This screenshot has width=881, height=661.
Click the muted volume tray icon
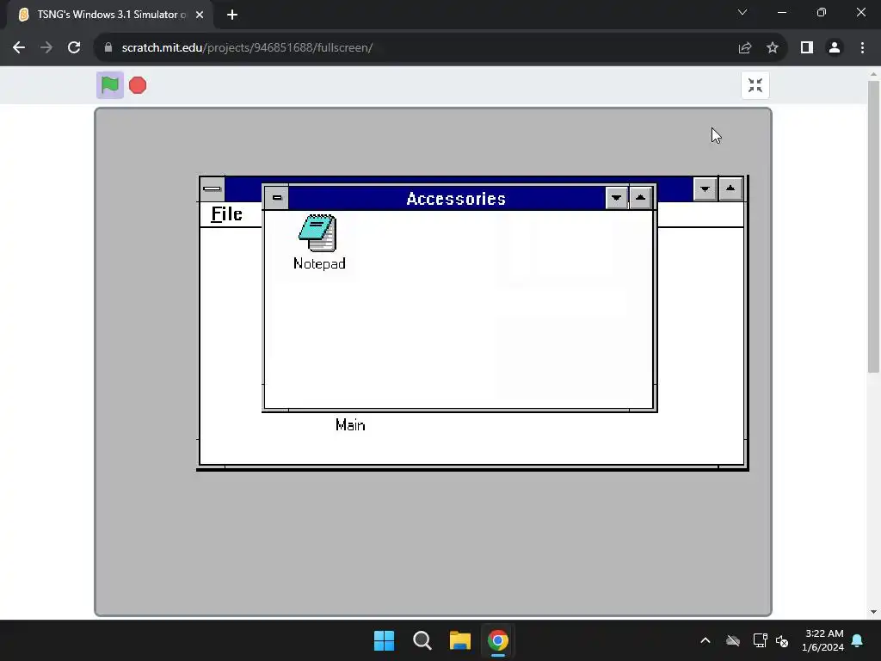[x=782, y=640]
